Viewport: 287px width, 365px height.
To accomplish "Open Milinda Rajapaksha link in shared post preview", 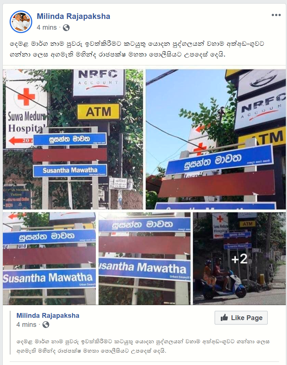I will [48, 316].
